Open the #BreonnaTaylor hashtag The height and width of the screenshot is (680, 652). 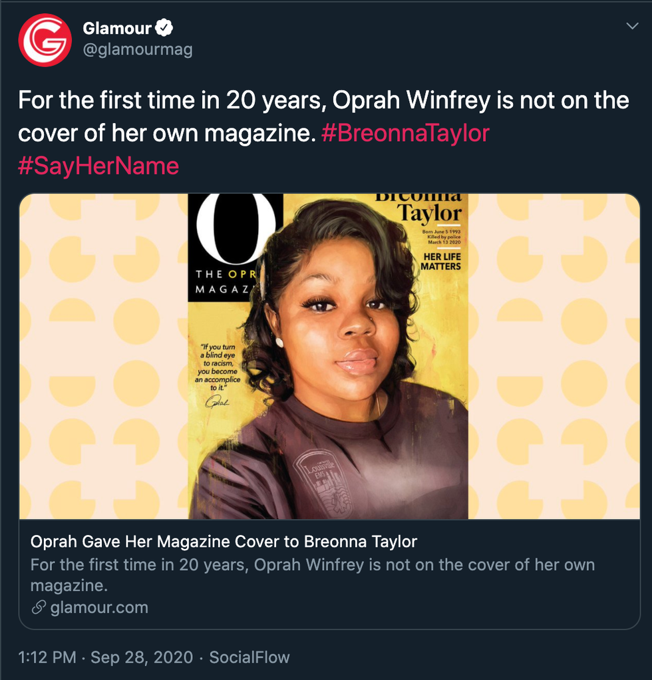point(405,133)
